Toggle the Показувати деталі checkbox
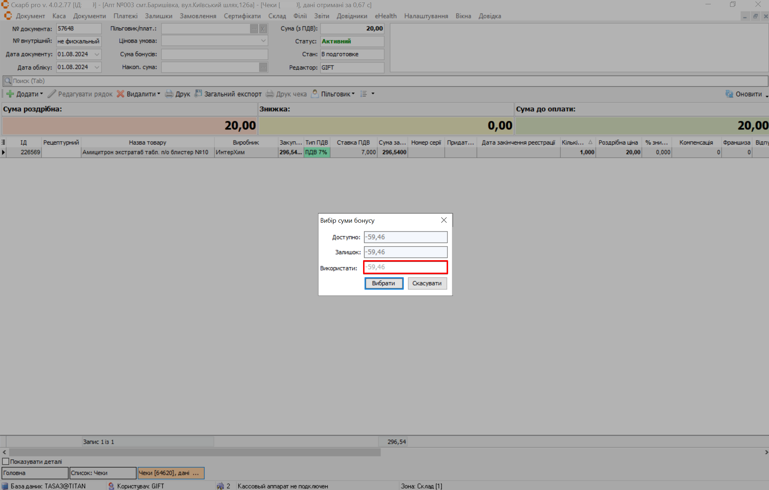The width and height of the screenshot is (769, 490). click(x=6, y=461)
